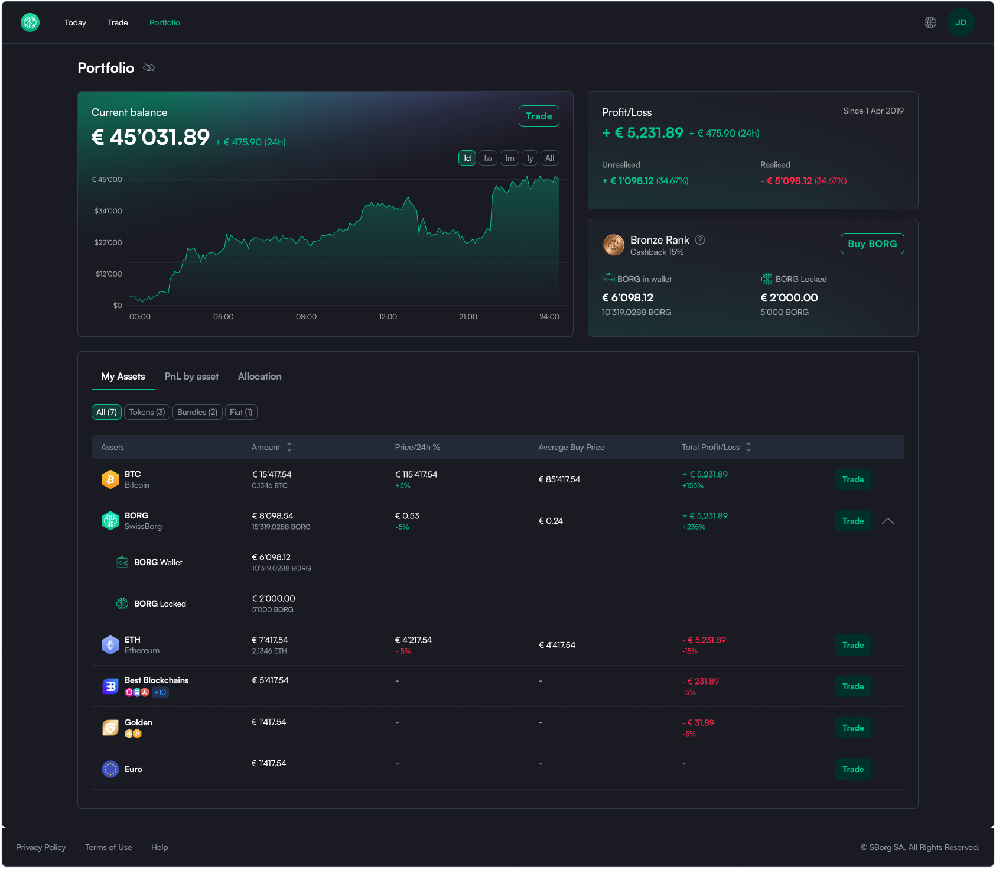Click Best Blockchains loss - € 231.89

point(701,681)
